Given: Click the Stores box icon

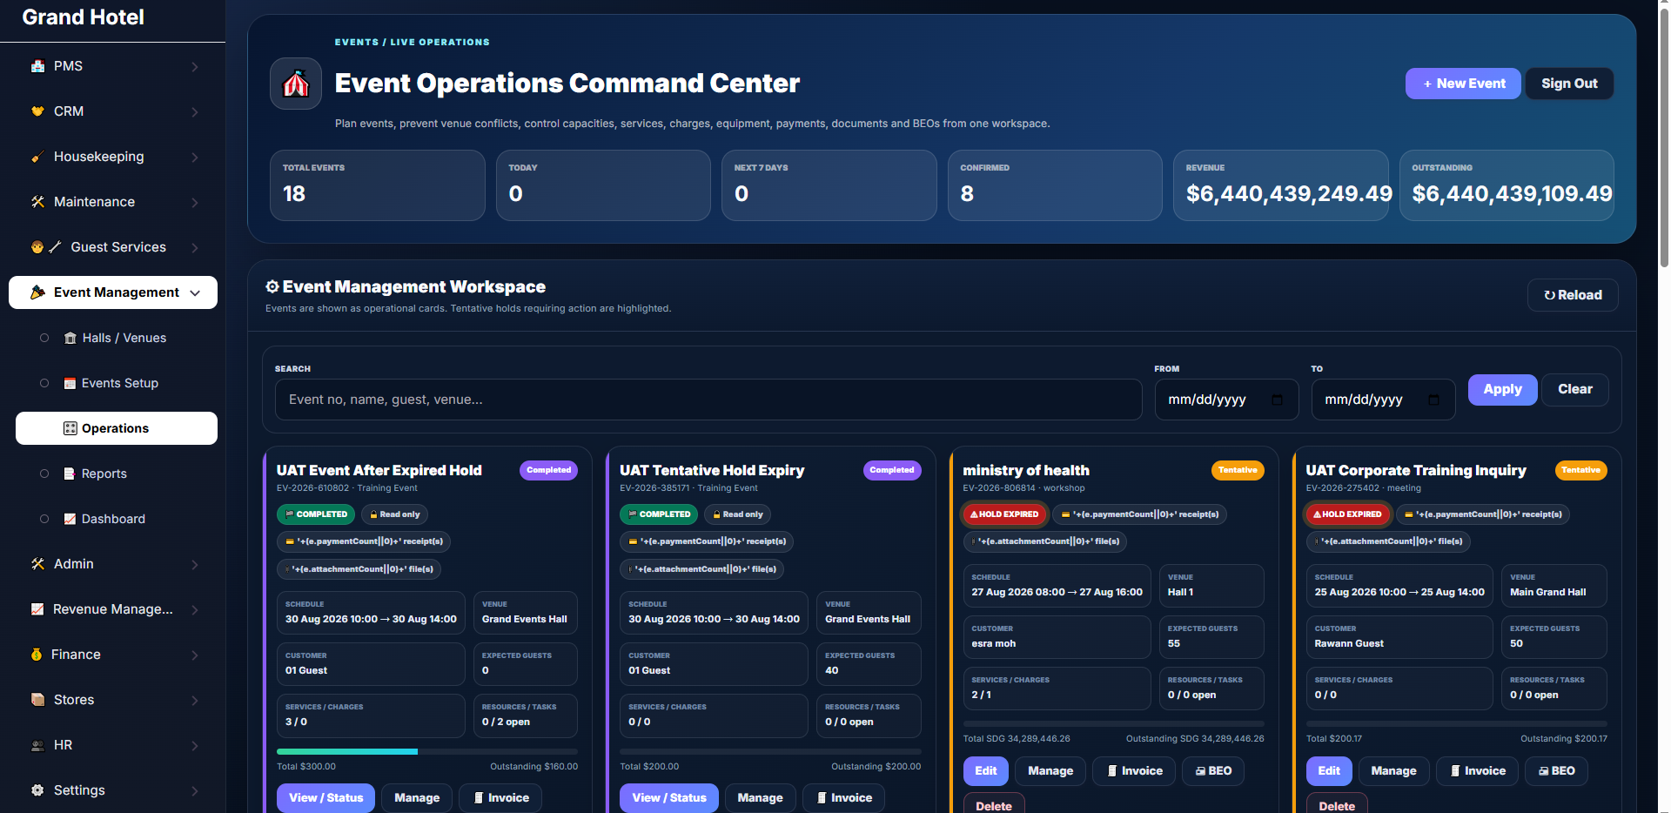Looking at the screenshot, I should coord(37,700).
